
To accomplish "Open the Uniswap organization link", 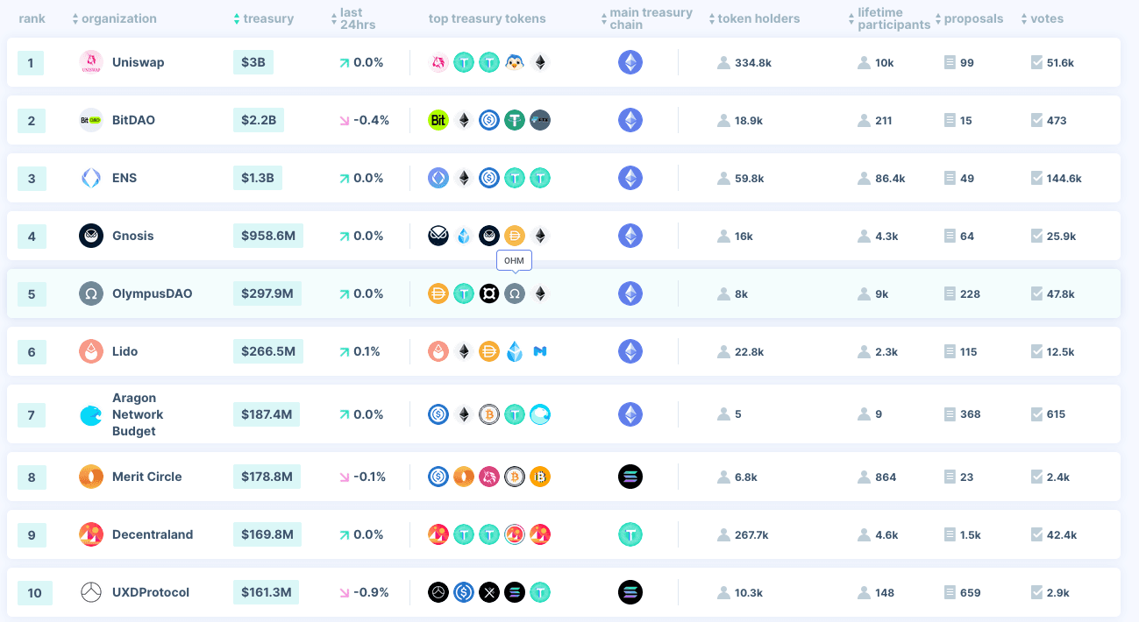I will (x=138, y=62).
